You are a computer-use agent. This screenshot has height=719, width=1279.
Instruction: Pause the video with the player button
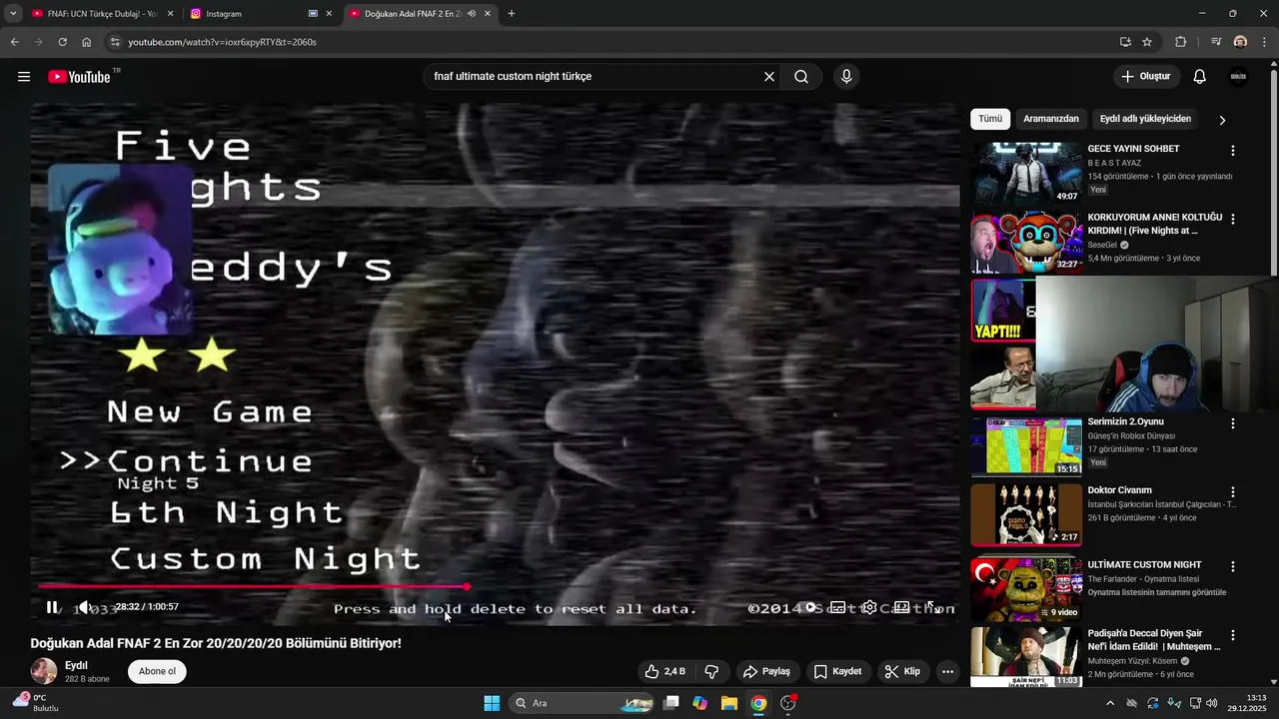52,607
